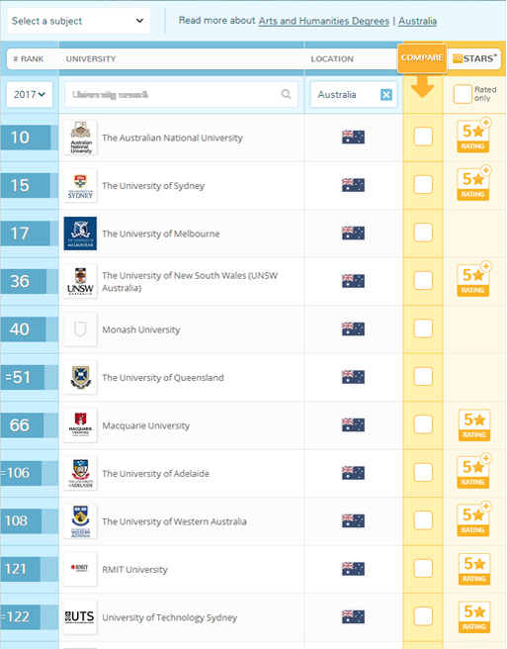Click the UTS logo icon

point(80,617)
